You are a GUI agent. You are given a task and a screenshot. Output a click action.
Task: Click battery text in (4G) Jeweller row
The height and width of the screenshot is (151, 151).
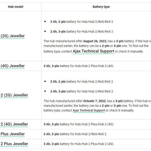[78, 66]
